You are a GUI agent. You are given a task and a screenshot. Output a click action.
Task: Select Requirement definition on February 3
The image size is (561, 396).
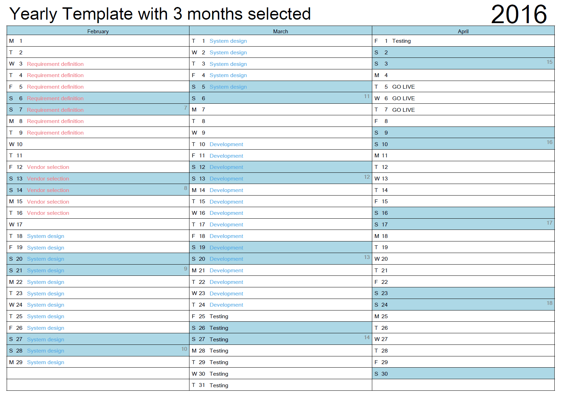[x=55, y=64]
